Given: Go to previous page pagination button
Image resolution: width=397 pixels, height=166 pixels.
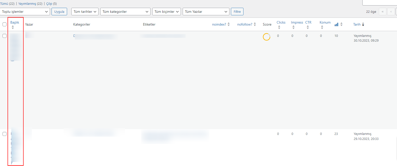Looking at the screenshot, I should pos(391,12).
